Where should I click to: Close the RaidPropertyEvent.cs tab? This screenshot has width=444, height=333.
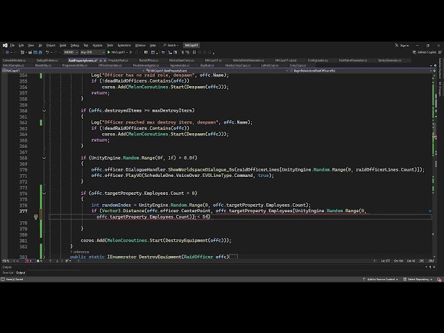[105, 60]
